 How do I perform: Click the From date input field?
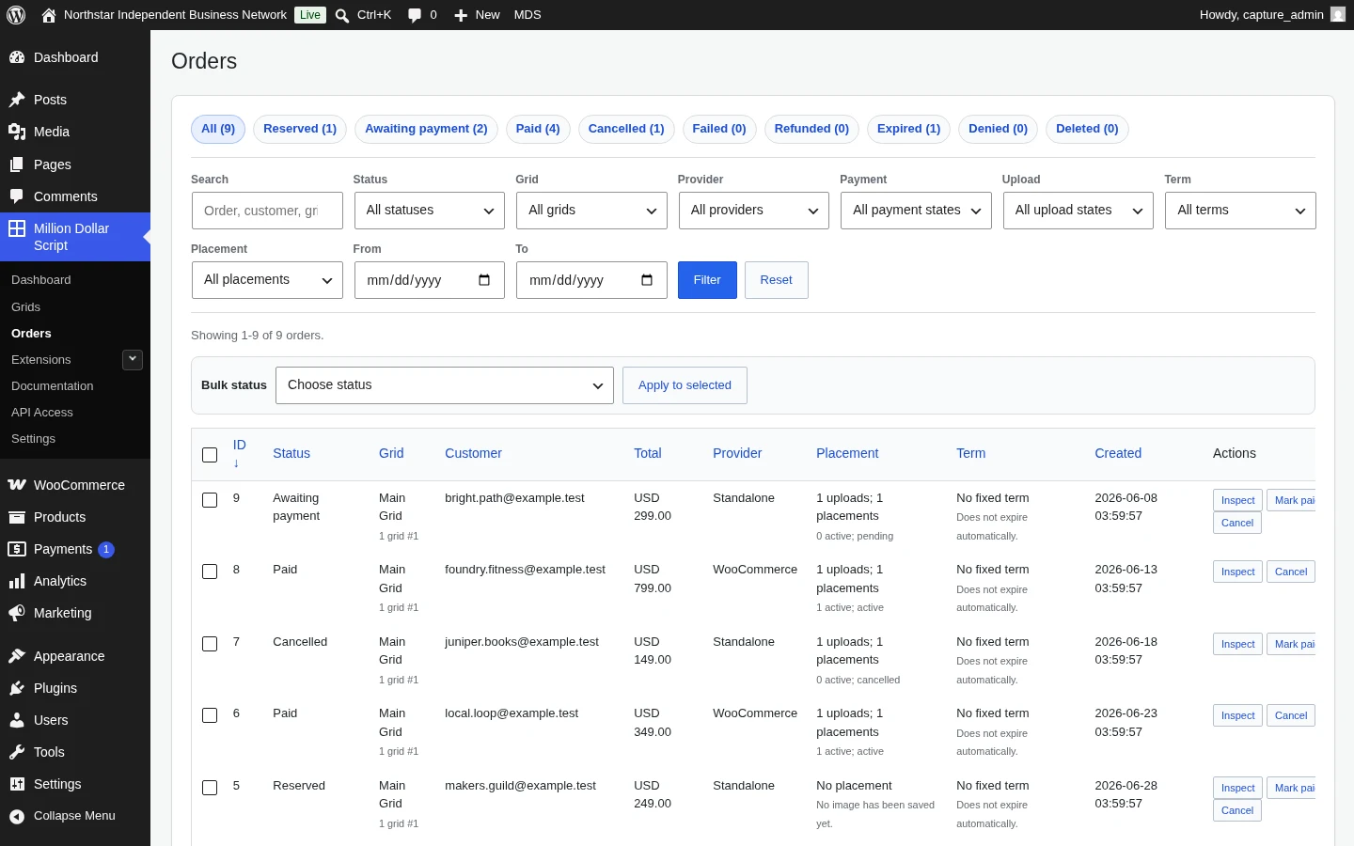tap(430, 280)
